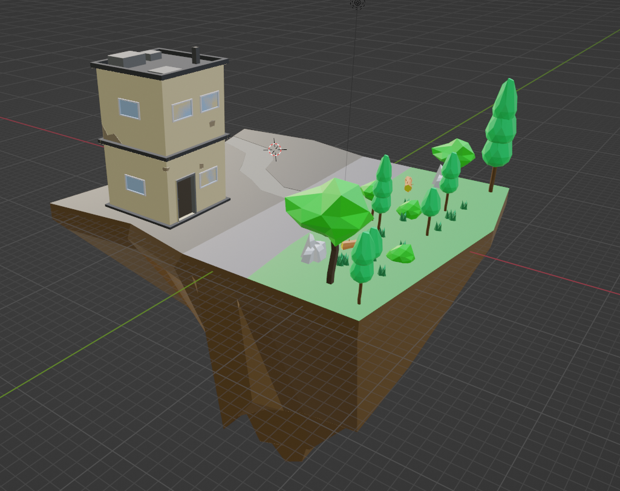Select ground-floor window on building's left wall

point(135,184)
